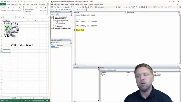Expand Solver (SOLVER.XLAM) project node
181x102 pixels.
click(x=51, y=17)
